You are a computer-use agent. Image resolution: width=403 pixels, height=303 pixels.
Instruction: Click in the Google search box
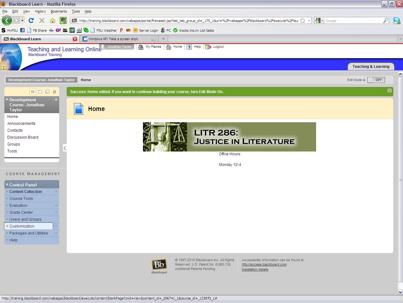pyautogui.click(x=353, y=21)
